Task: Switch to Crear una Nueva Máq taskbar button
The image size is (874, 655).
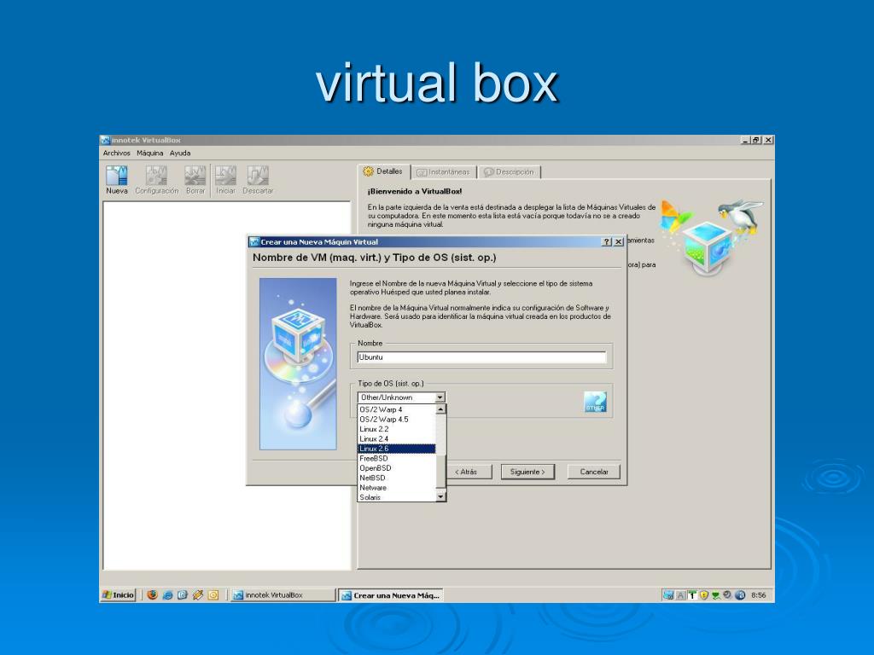Action: pyautogui.click(x=391, y=594)
